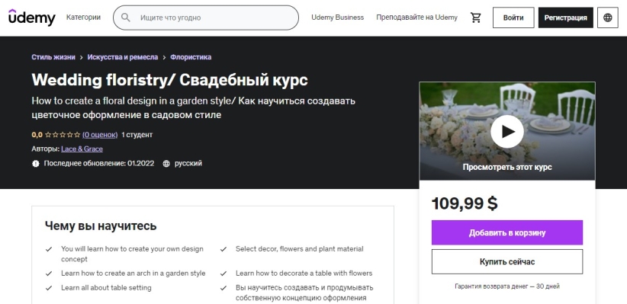
Task: Go to Флористика breadcrumb
Action: pos(191,57)
